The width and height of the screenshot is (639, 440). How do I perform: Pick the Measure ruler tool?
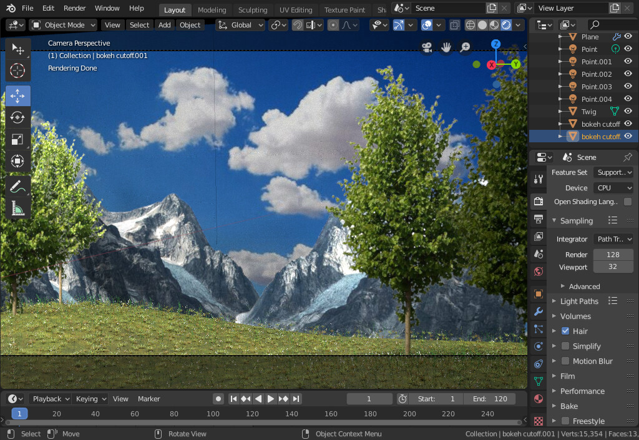point(18,208)
